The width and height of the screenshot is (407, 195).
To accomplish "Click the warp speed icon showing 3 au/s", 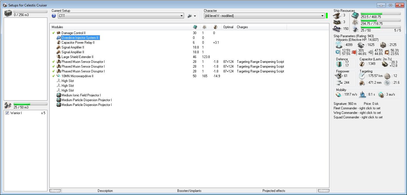I will (x=381, y=94).
